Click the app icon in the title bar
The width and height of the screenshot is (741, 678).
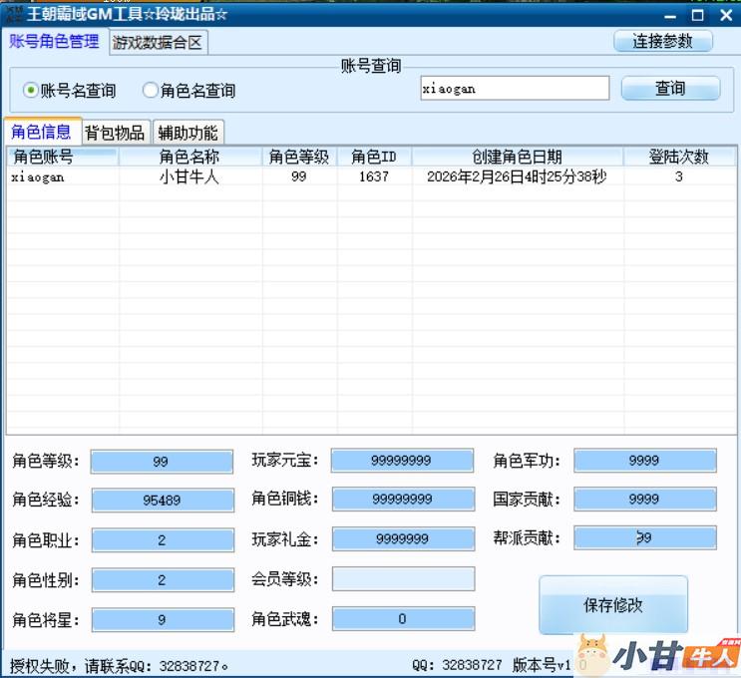(x=14, y=14)
